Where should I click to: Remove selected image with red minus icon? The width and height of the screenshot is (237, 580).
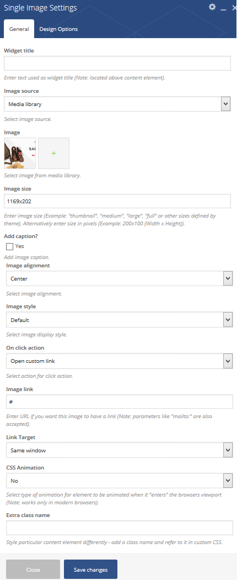(x=33, y=155)
